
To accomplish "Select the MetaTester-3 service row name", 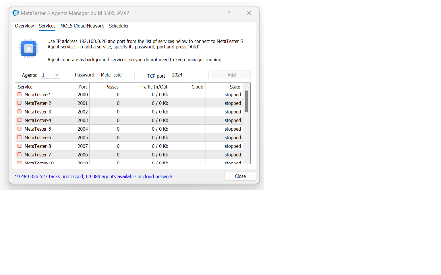I will (x=38, y=112).
